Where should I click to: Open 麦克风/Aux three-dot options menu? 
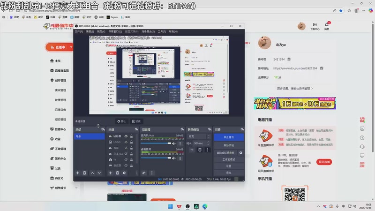pos(180,143)
